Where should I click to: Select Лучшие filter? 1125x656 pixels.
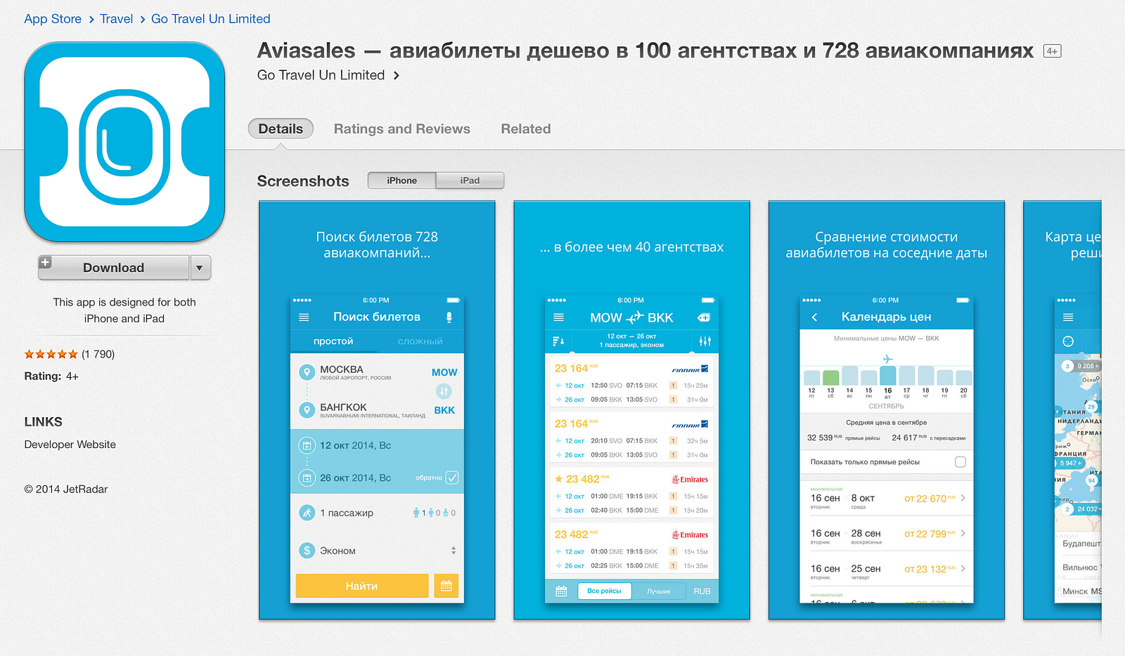pyautogui.click(x=659, y=591)
